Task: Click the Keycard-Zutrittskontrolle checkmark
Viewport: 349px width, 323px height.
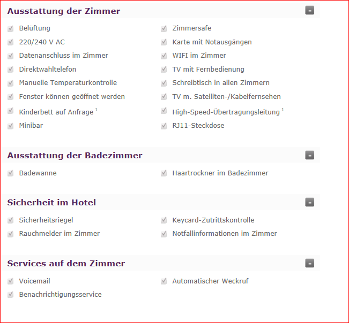Action: click(164, 220)
